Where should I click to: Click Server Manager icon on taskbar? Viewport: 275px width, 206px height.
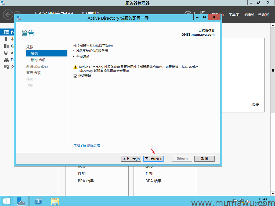(x=21, y=201)
